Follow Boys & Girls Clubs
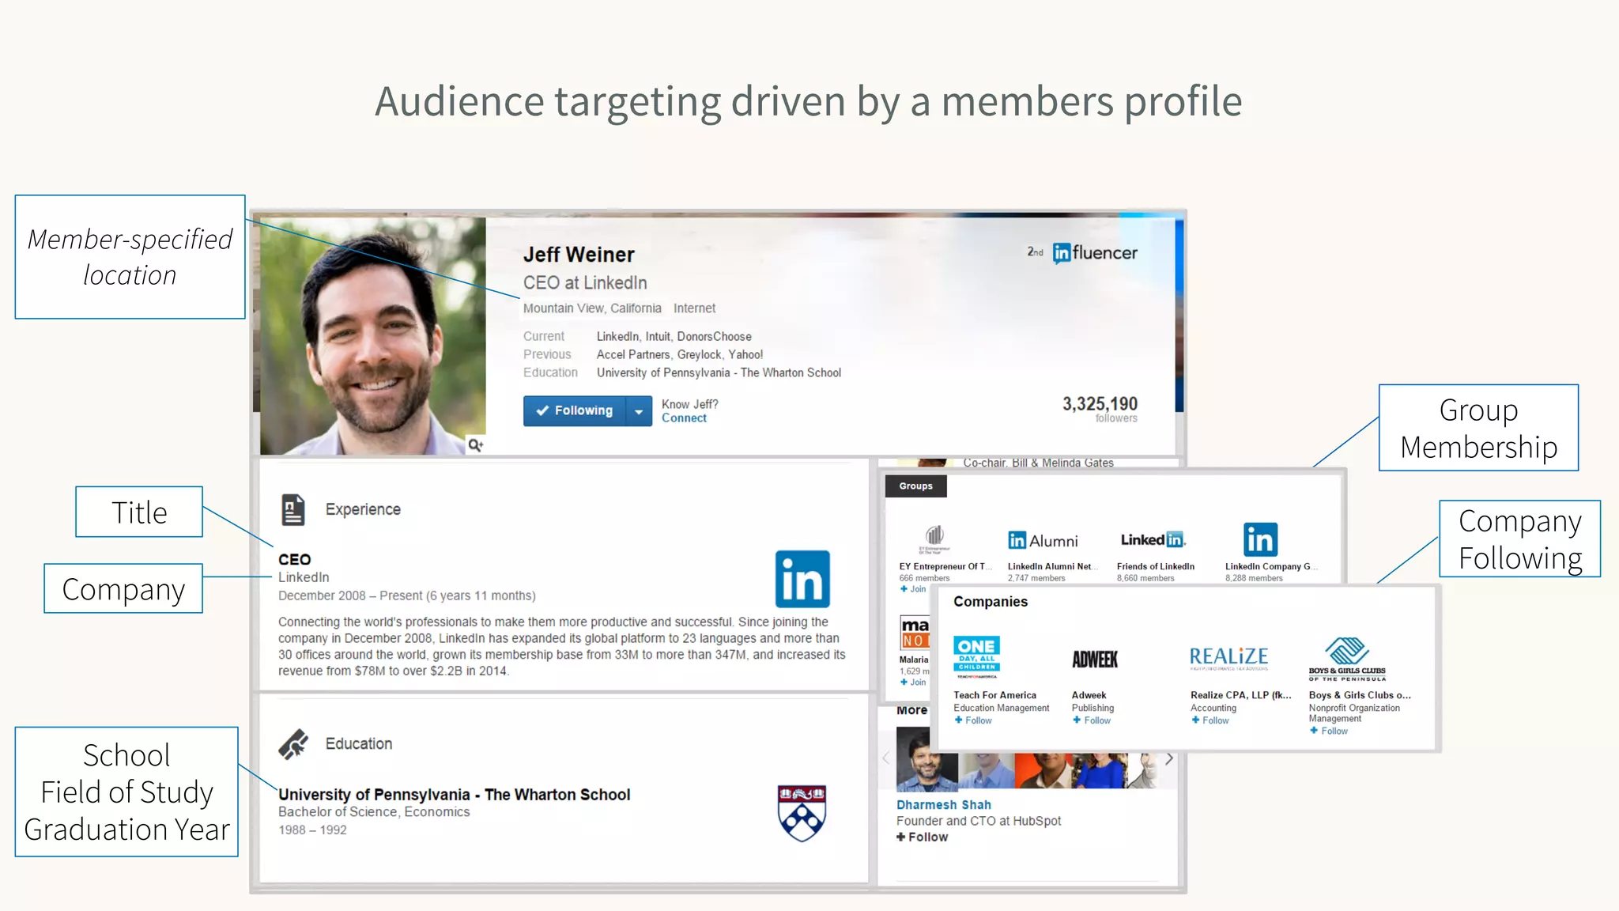This screenshot has height=911, width=1619. pos(1329,731)
